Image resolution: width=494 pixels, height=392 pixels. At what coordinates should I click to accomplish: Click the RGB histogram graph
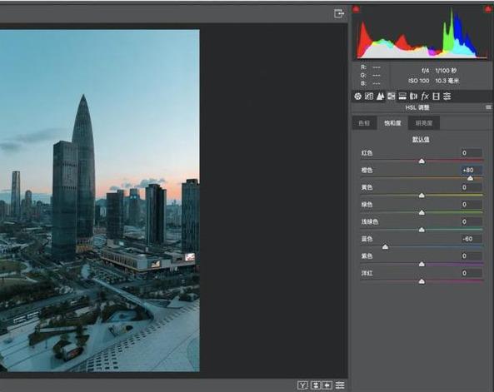(422, 33)
